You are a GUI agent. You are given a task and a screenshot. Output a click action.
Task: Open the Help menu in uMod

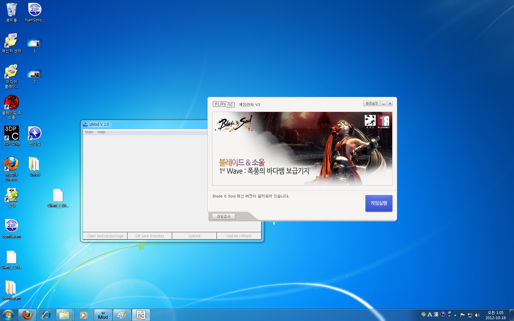(x=101, y=132)
